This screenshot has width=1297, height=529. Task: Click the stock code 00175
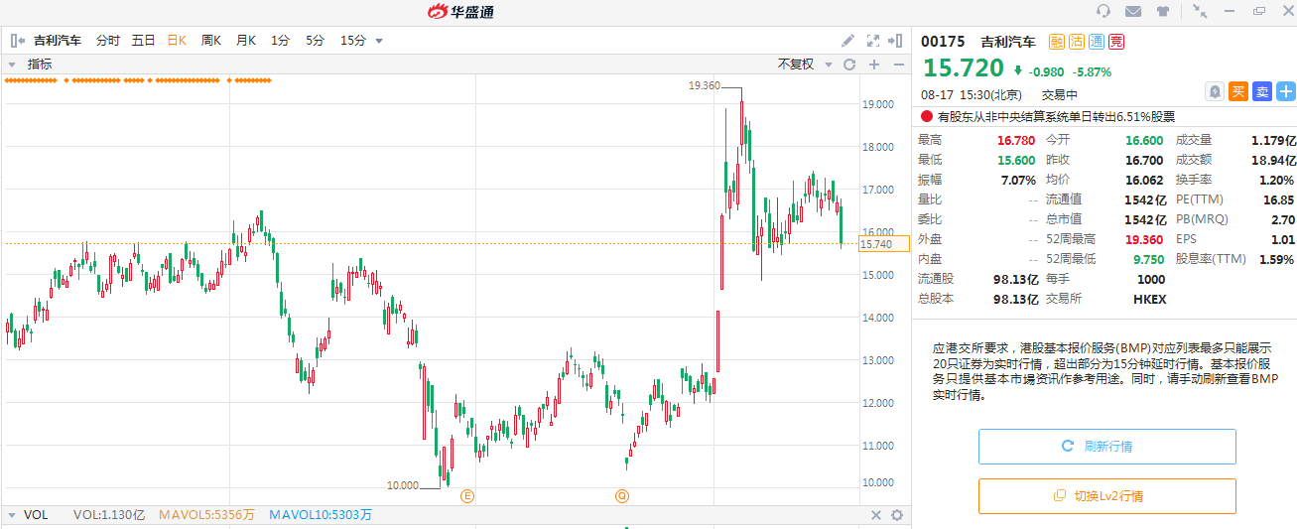coord(943,42)
